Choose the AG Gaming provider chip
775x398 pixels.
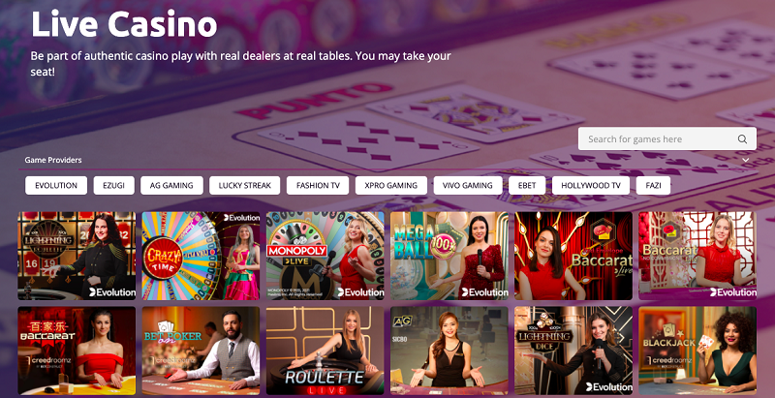point(171,186)
